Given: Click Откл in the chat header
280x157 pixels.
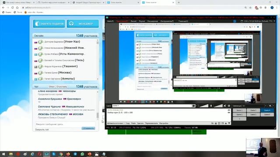Looking at the screenshot, I should (x=52, y=87).
